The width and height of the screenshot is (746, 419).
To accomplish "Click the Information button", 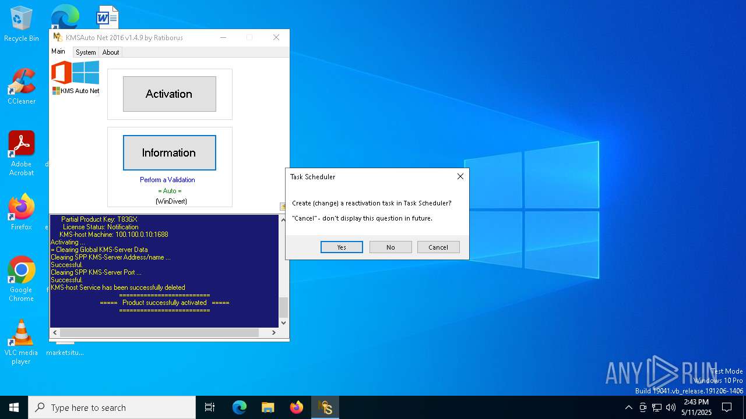I will (x=169, y=153).
